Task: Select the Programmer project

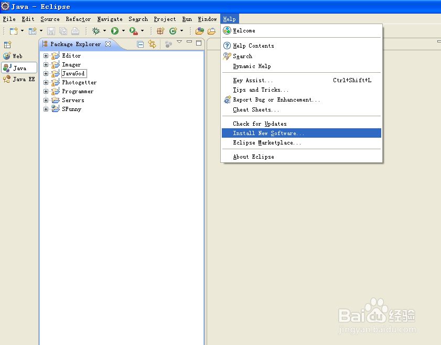Action: tap(78, 91)
